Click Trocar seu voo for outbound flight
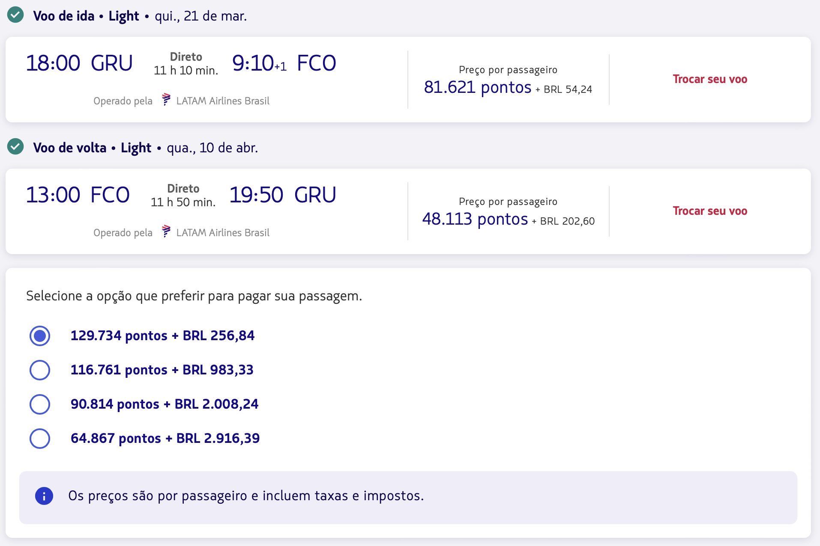Viewport: 820px width, 546px height. (710, 79)
